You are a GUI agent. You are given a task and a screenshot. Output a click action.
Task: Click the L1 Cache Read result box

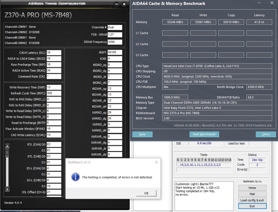[x=175, y=33]
